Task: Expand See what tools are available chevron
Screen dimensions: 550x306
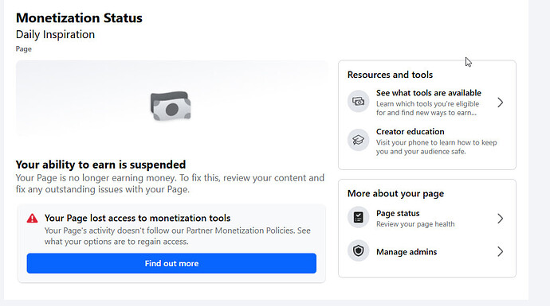Action: click(501, 103)
